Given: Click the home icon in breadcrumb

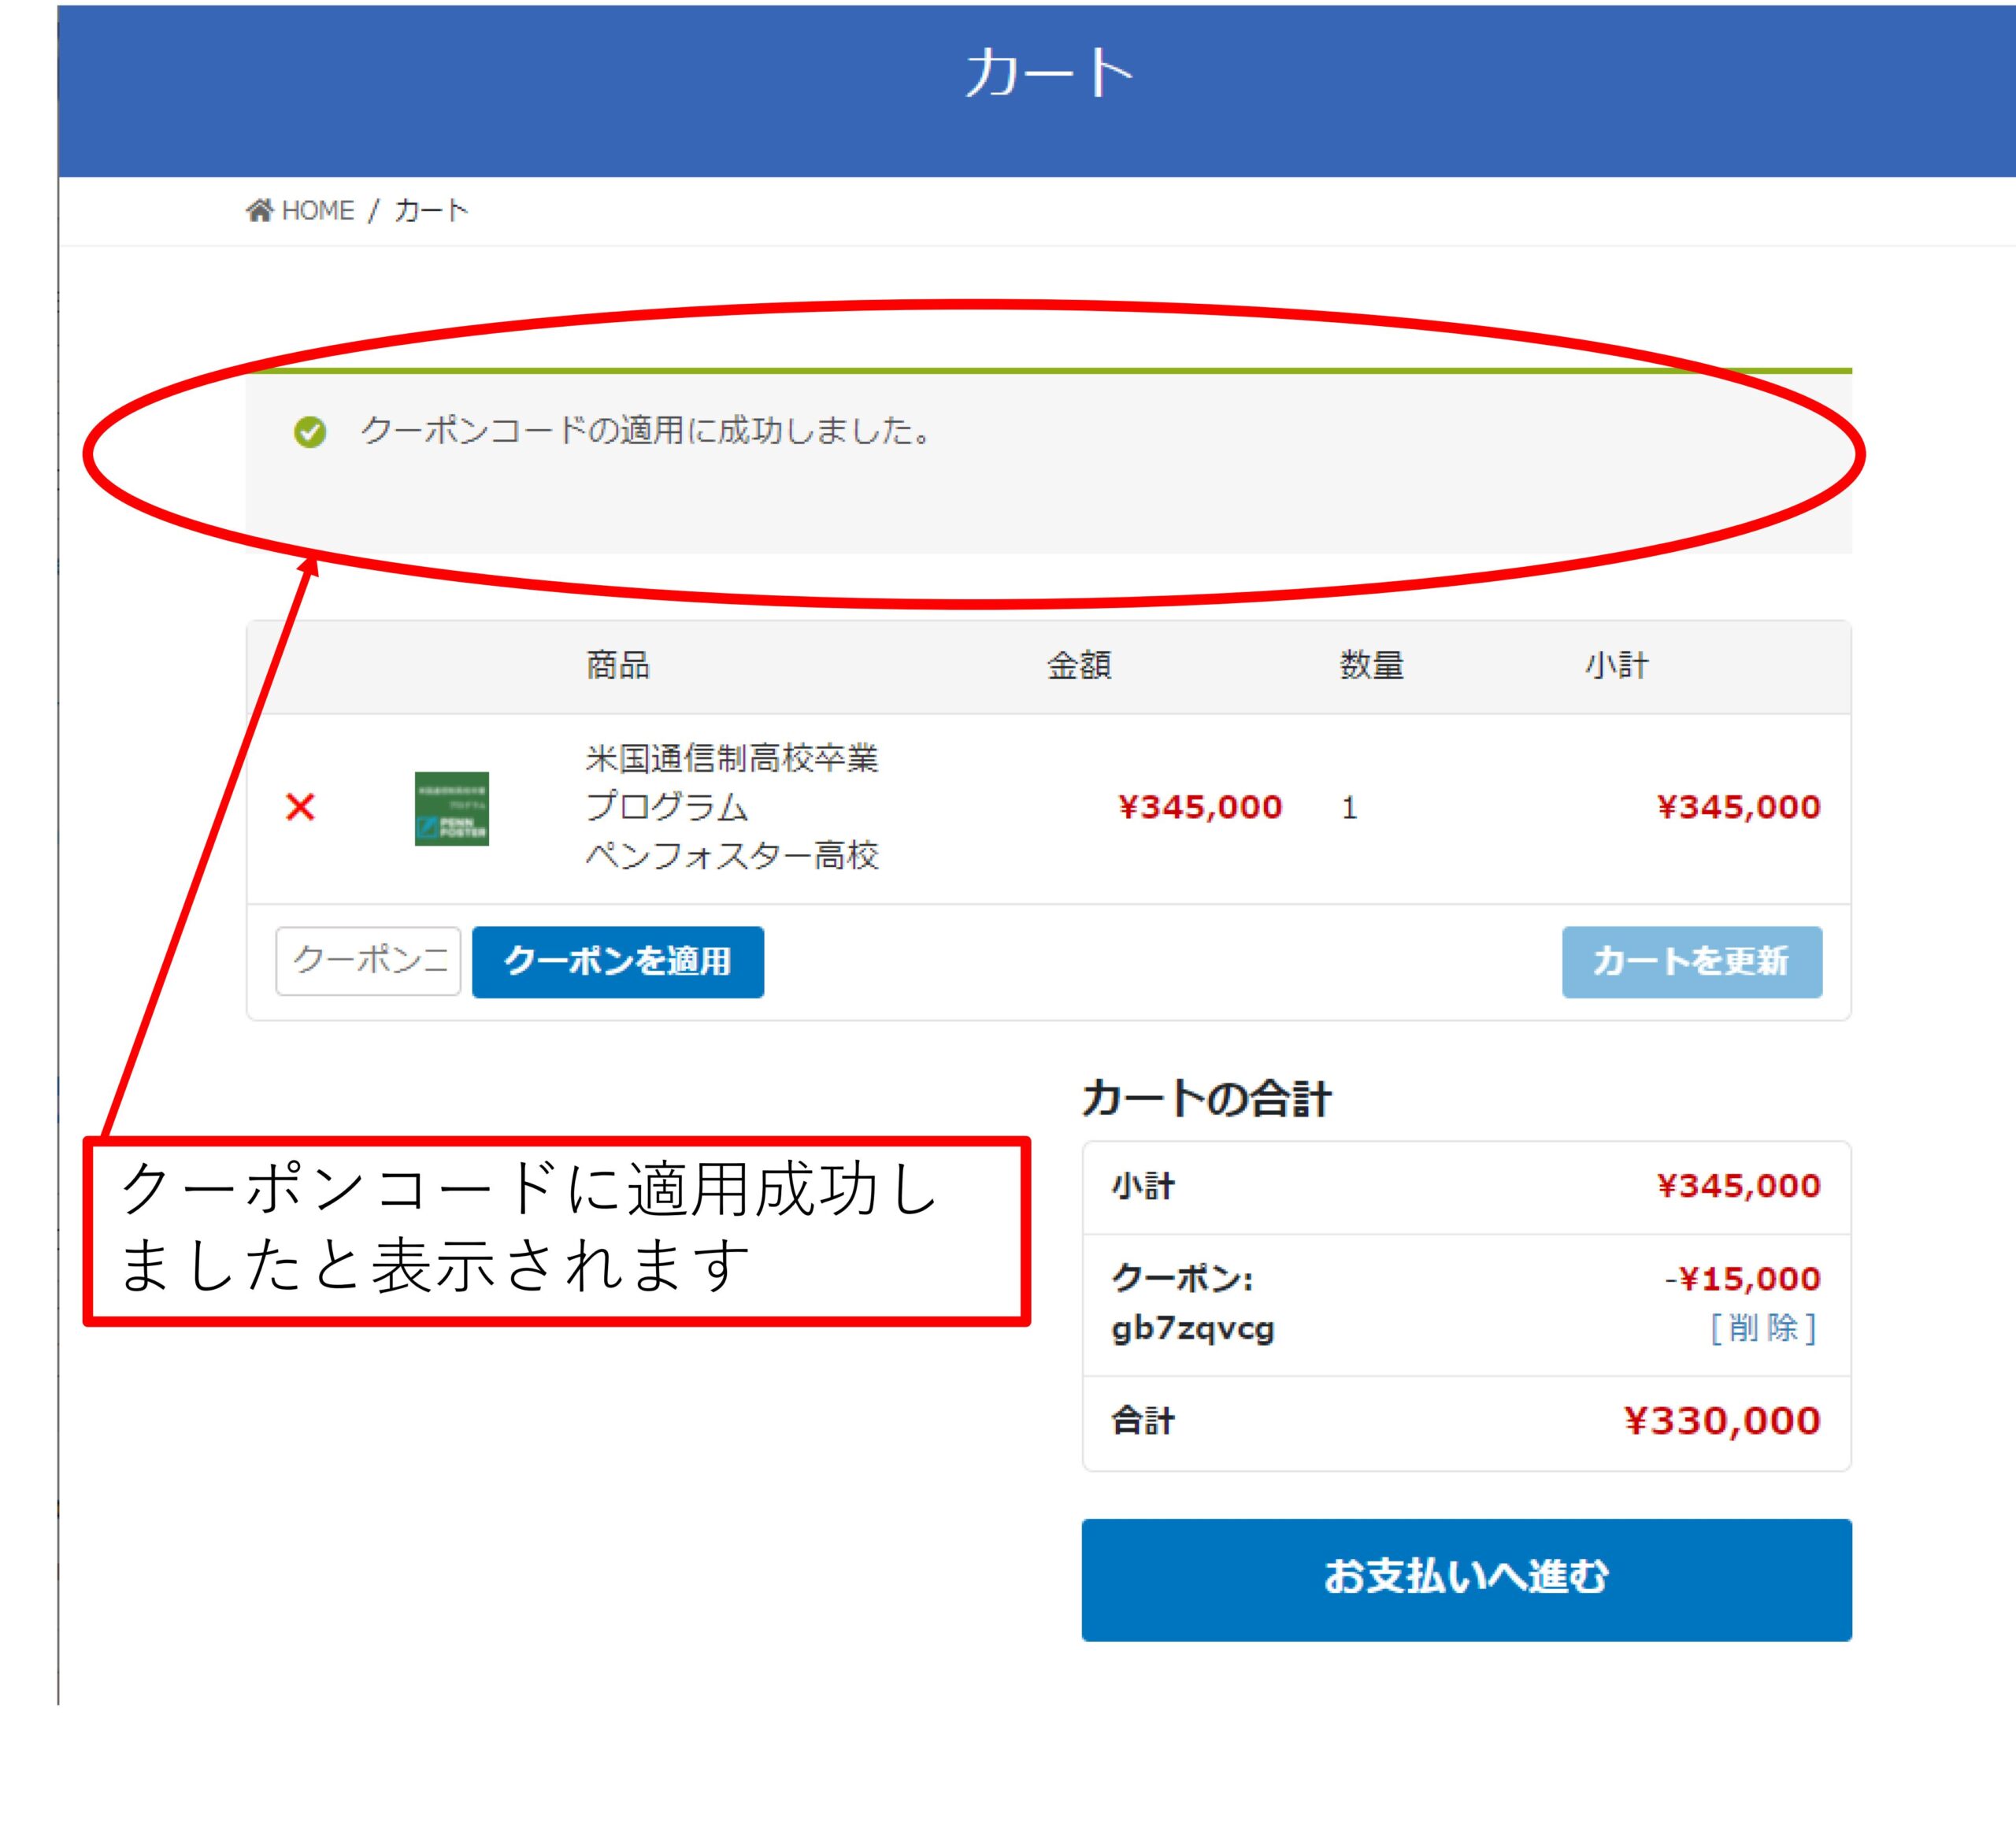Looking at the screenshot, I should pos(259,210).
